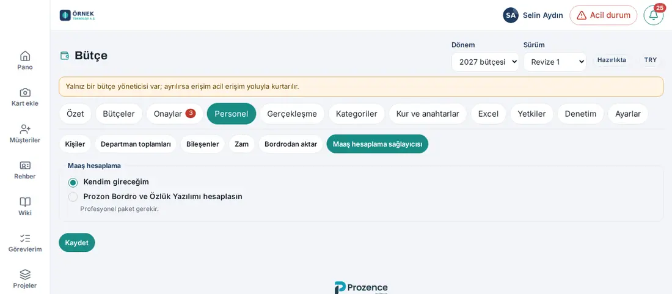
Task: Click the Hazırlıkta status badge
Action: 612,60
